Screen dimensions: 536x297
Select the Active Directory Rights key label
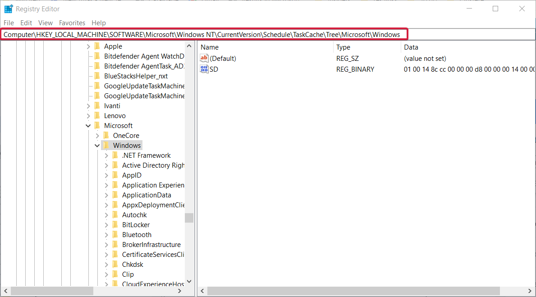point(153,165)
